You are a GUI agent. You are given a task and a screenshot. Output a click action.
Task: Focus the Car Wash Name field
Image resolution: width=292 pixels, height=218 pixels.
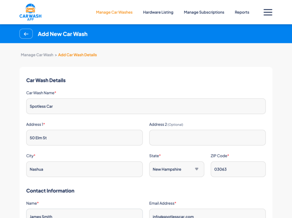(x=146, y=106)
